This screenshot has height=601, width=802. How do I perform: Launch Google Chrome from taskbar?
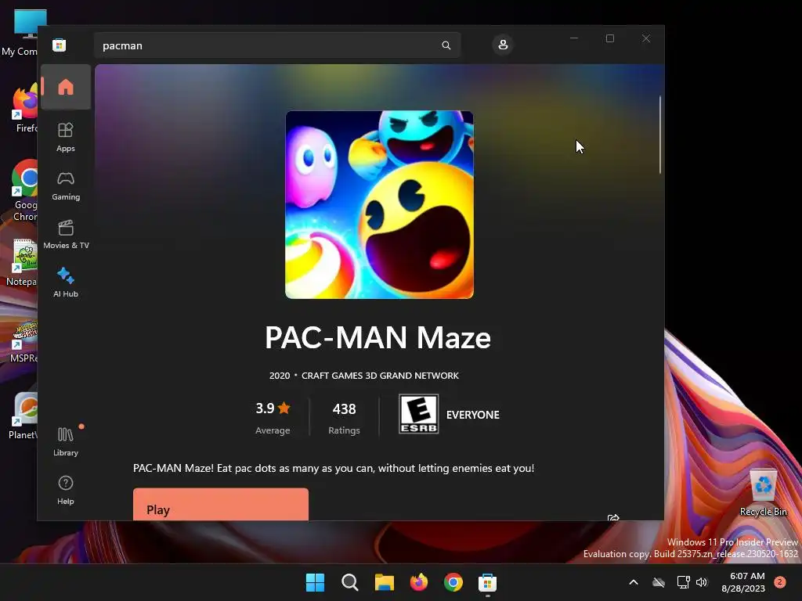coord(453,582)
